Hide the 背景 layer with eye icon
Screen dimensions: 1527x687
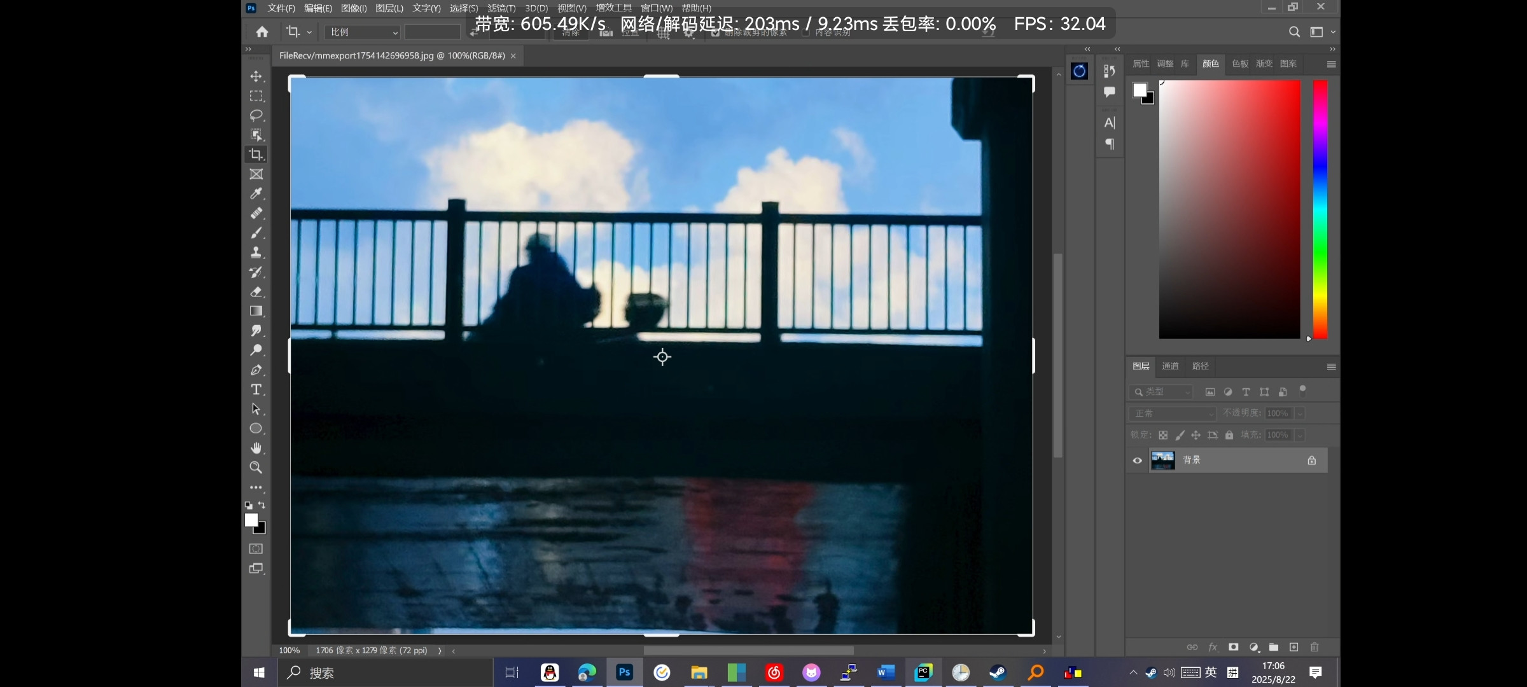pyautogui.click(x=1138, y=461)
